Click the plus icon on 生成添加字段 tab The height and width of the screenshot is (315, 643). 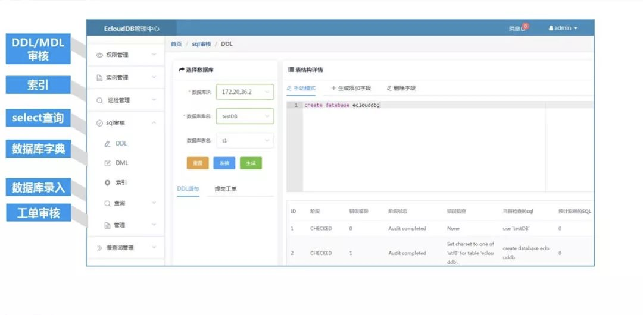click(333, 88)
